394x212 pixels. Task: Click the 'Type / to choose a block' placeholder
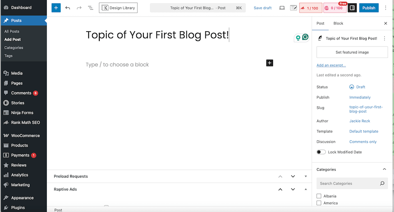pos(117,65)
